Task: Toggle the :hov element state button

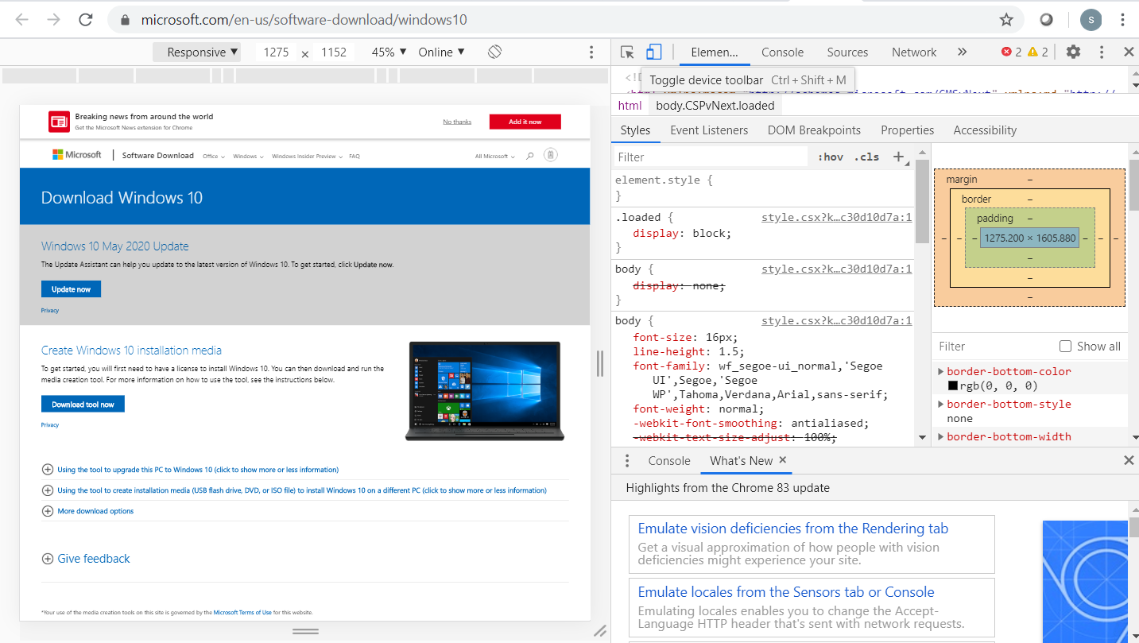Action: (831, 157)
